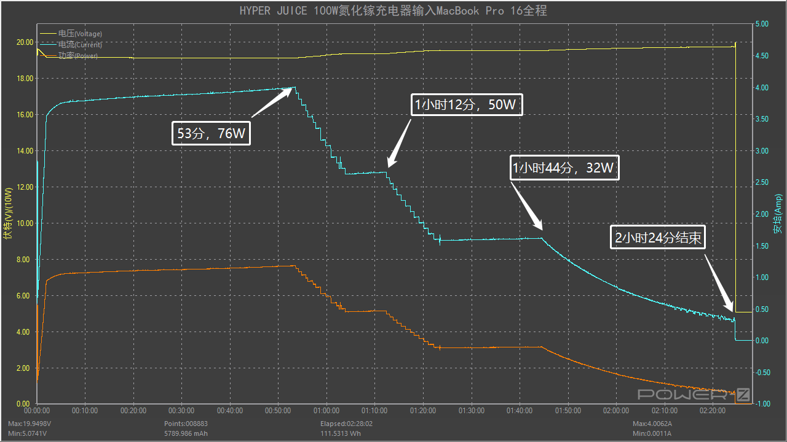Click the yellow Voltage legend line swatch
This screenshot has height=442, width=787.
click(48, 33)
